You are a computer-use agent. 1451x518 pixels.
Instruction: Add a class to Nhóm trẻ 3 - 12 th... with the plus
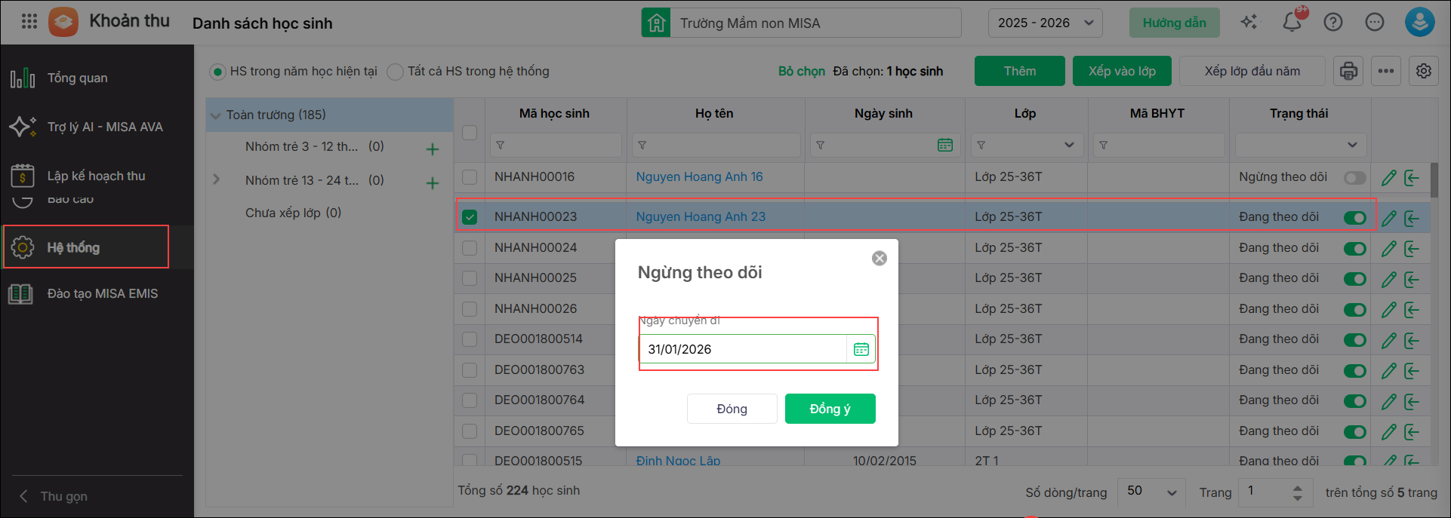433,149
